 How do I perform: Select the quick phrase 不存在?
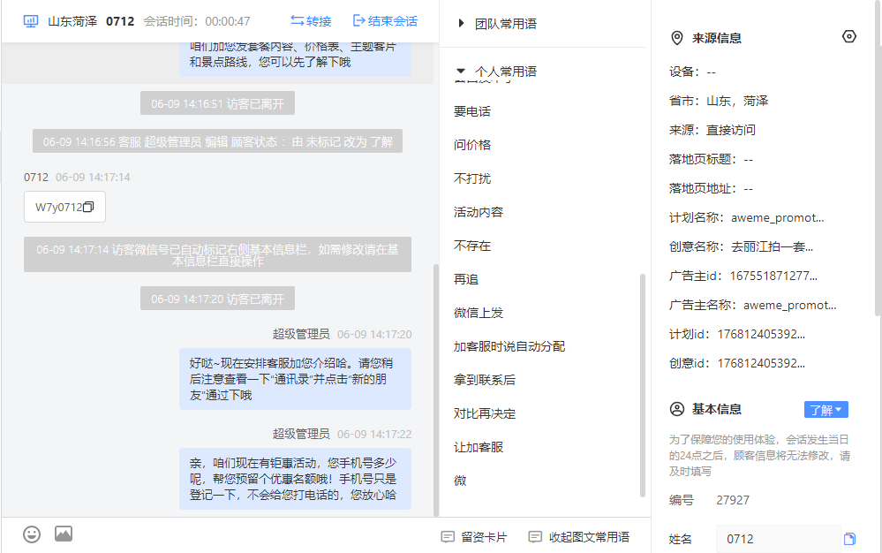point(472,246)
